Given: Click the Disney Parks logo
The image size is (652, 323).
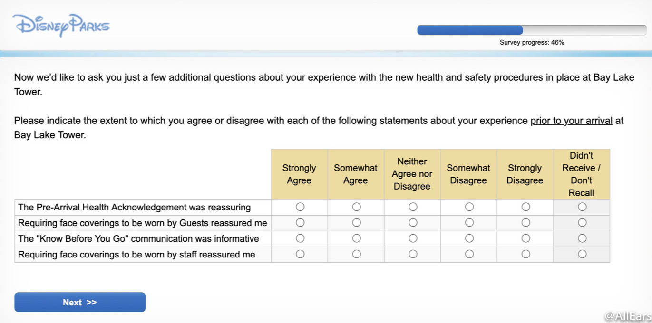Looking at the screenshot, I should point(61,26).
